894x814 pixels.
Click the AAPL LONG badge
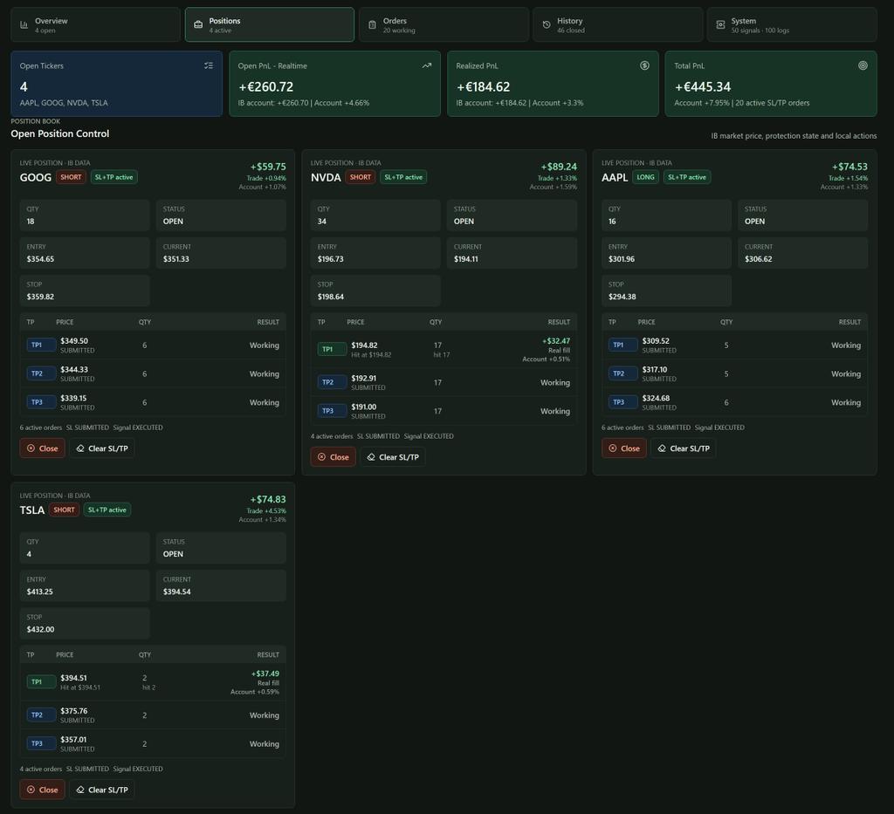coord(645,177)
